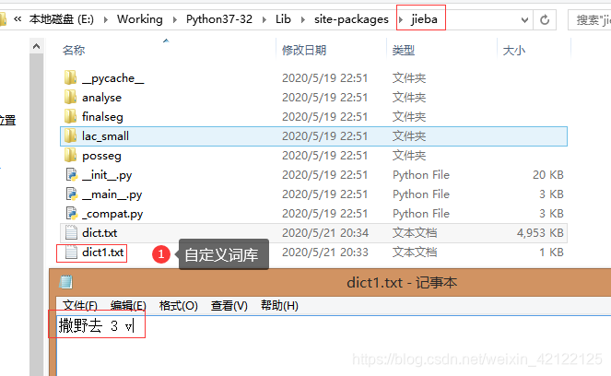
Task: Sort files by 修改日期 column
Action: pos(304,51)
